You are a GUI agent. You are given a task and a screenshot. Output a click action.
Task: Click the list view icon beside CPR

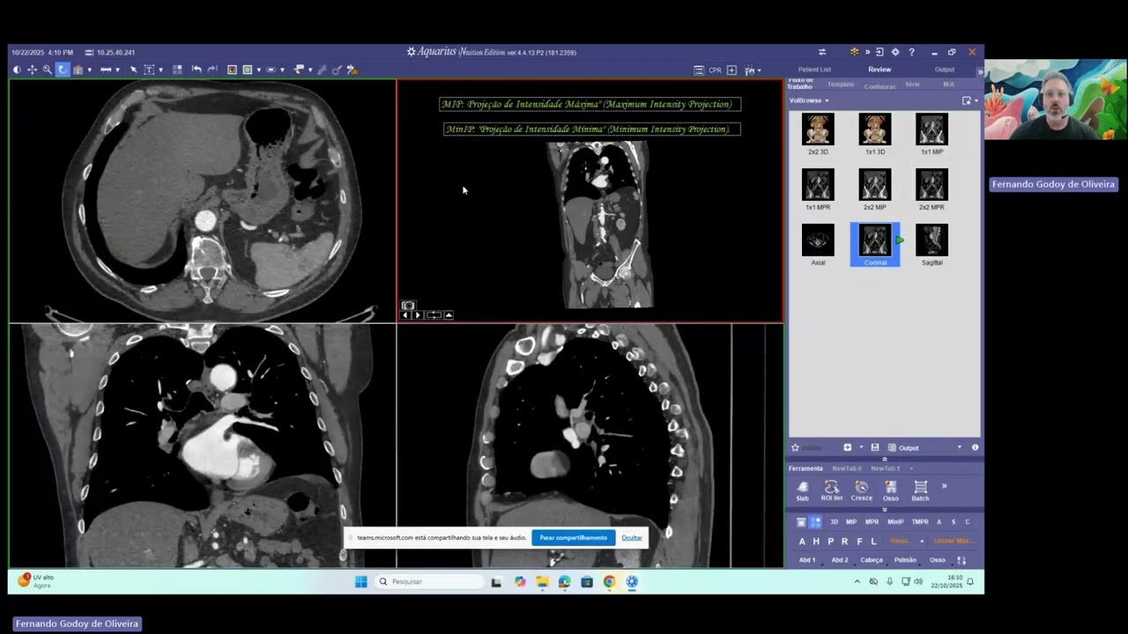[699, 70]
